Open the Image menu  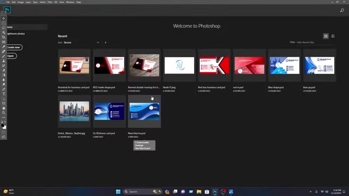coord(21,2)
